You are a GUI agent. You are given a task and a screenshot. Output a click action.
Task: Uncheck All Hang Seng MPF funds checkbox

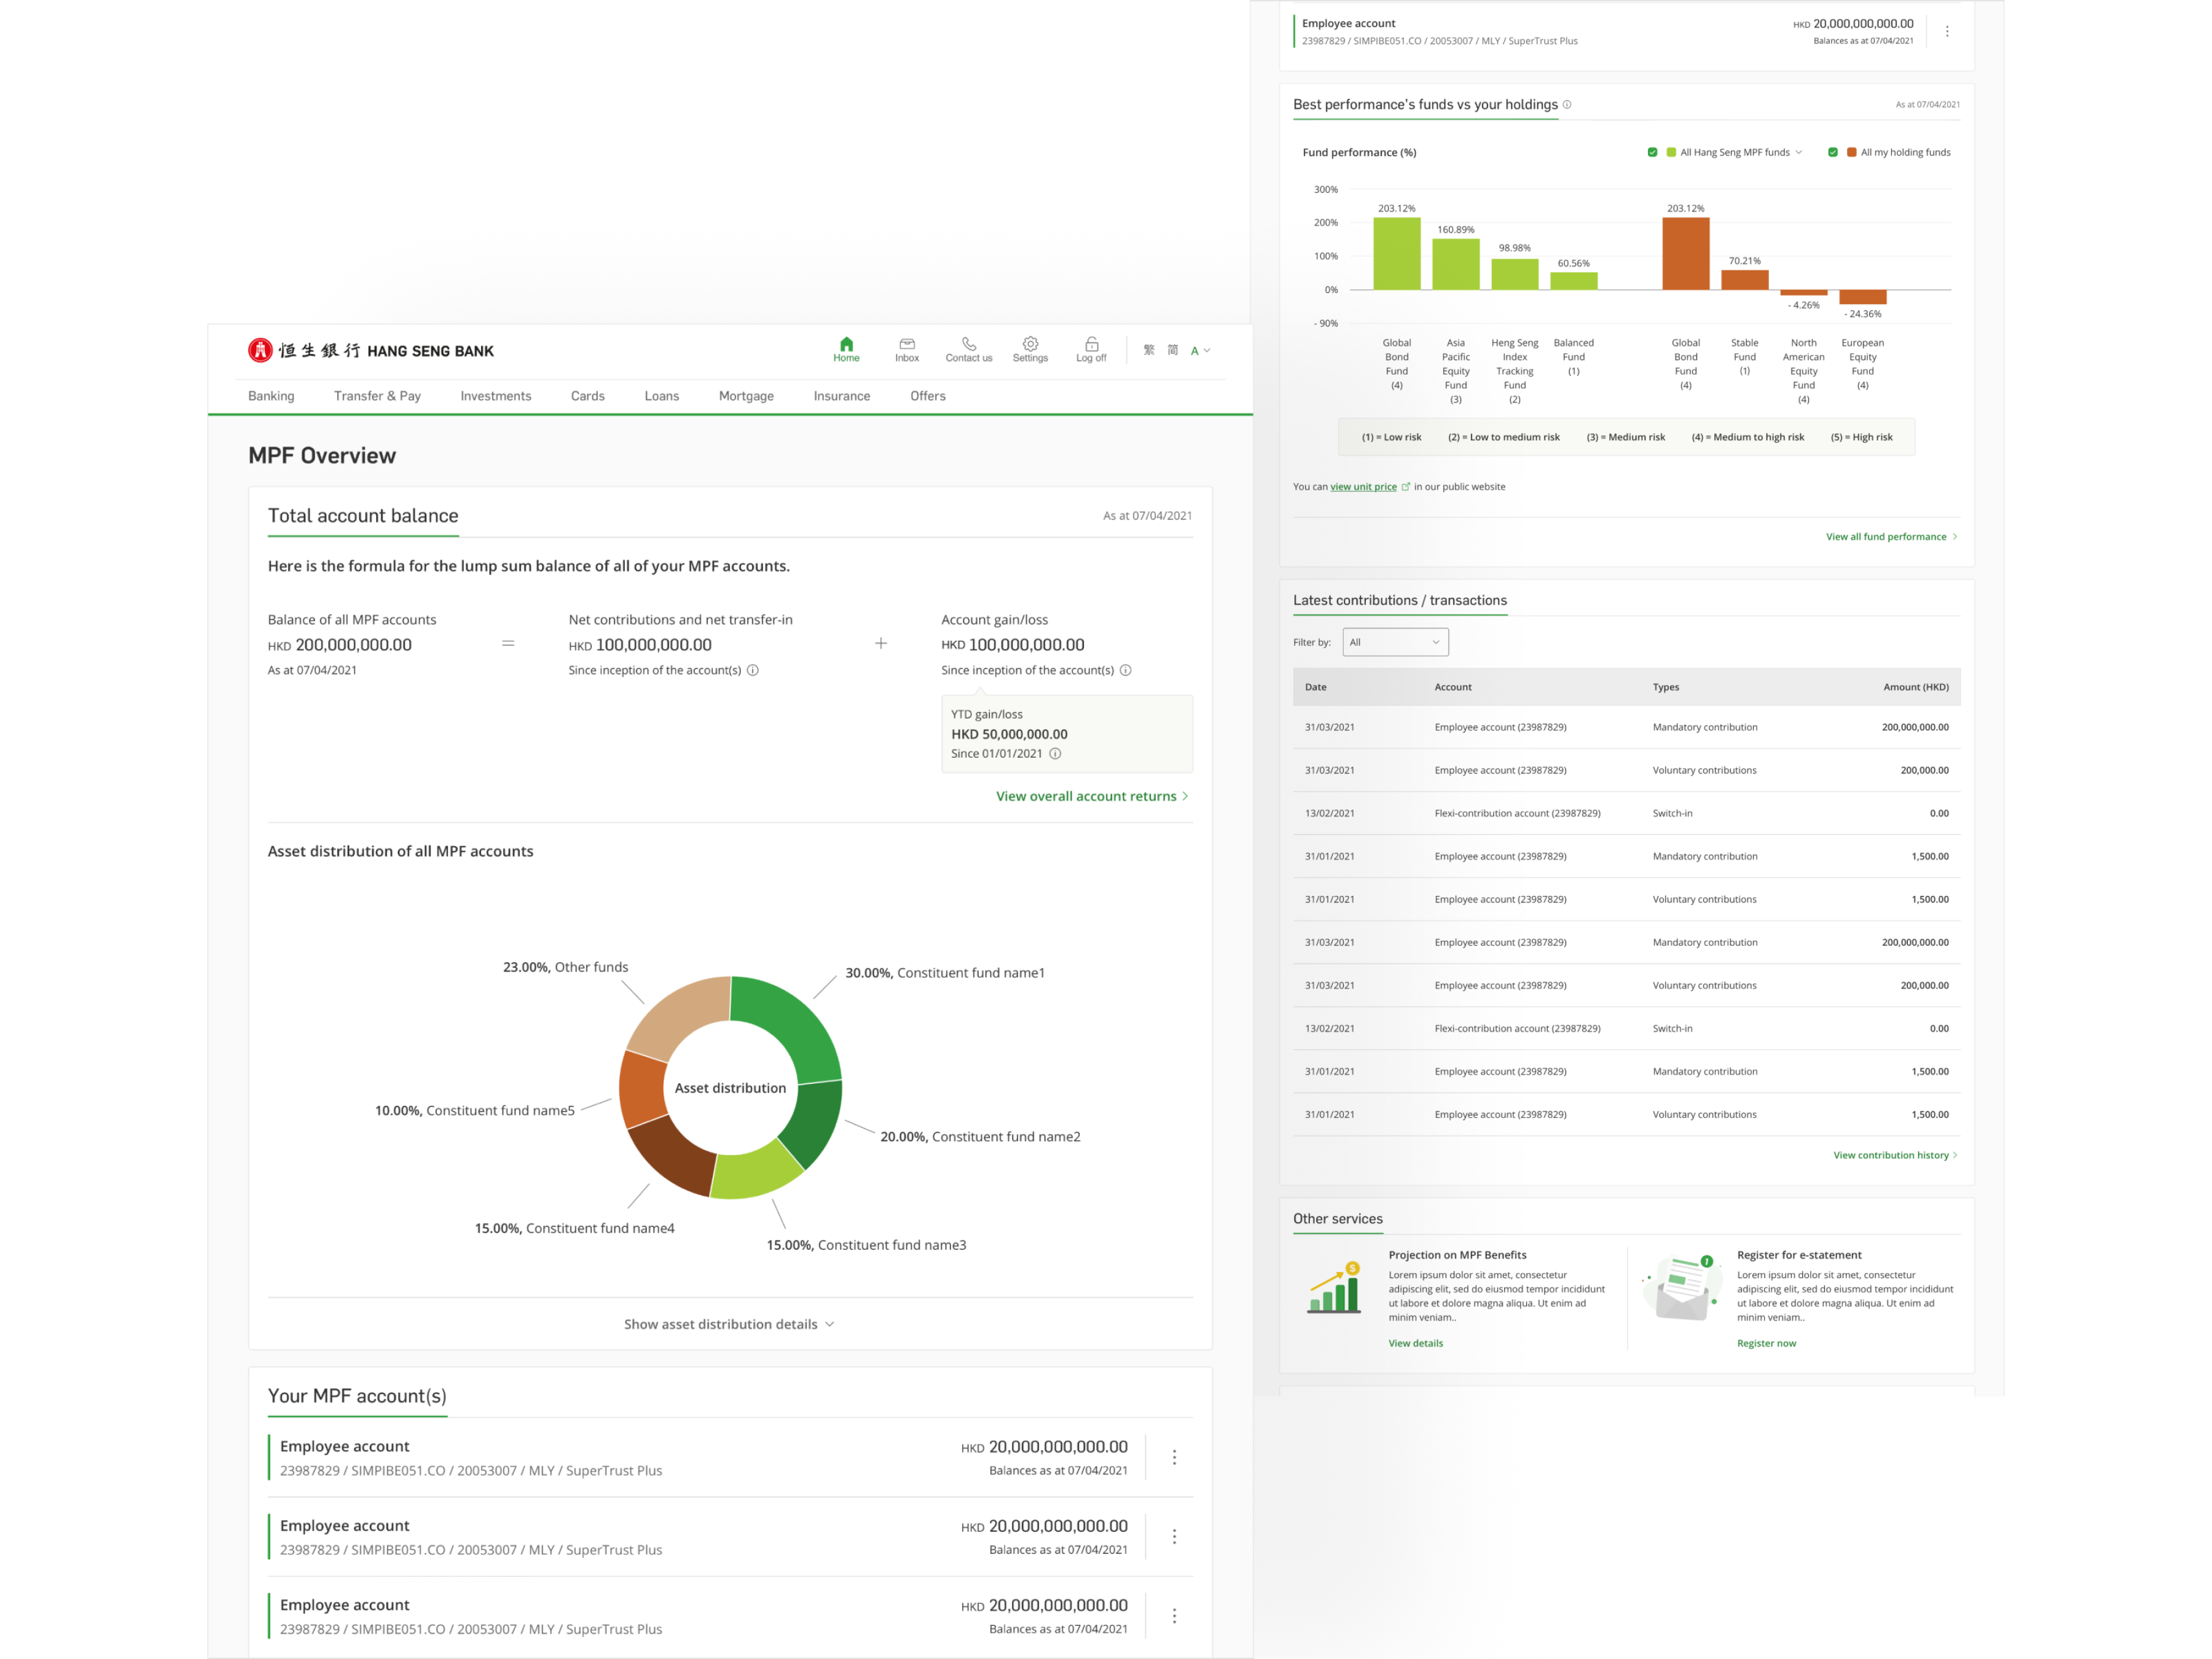(x=1652, y=153)
